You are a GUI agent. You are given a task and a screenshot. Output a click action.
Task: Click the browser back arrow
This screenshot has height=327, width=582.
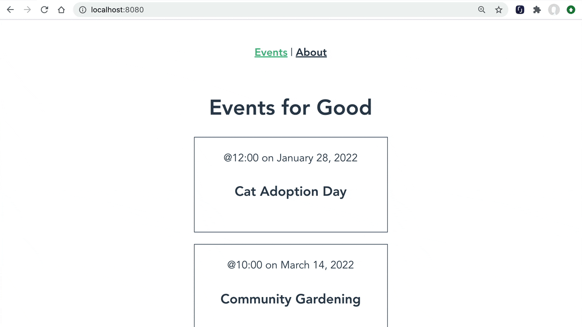pos(10,10)
